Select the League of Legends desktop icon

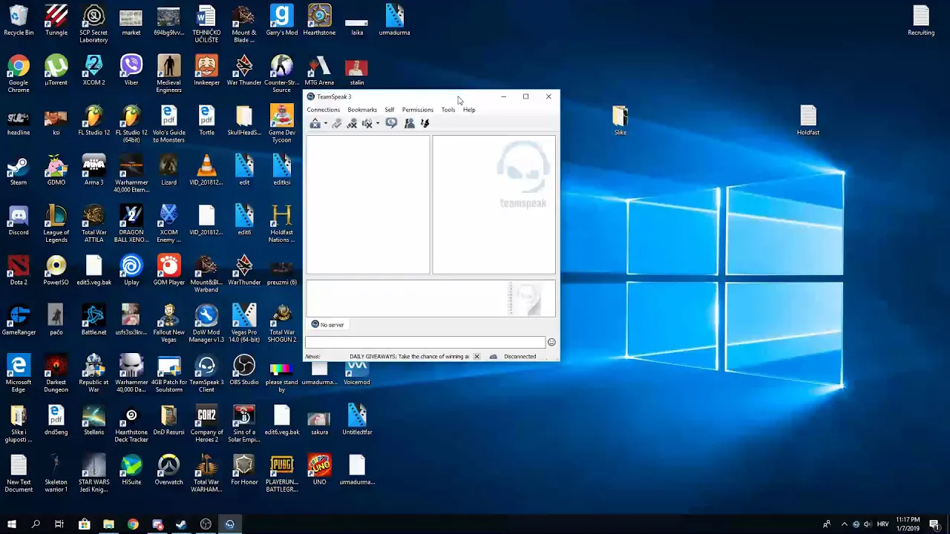56,224
